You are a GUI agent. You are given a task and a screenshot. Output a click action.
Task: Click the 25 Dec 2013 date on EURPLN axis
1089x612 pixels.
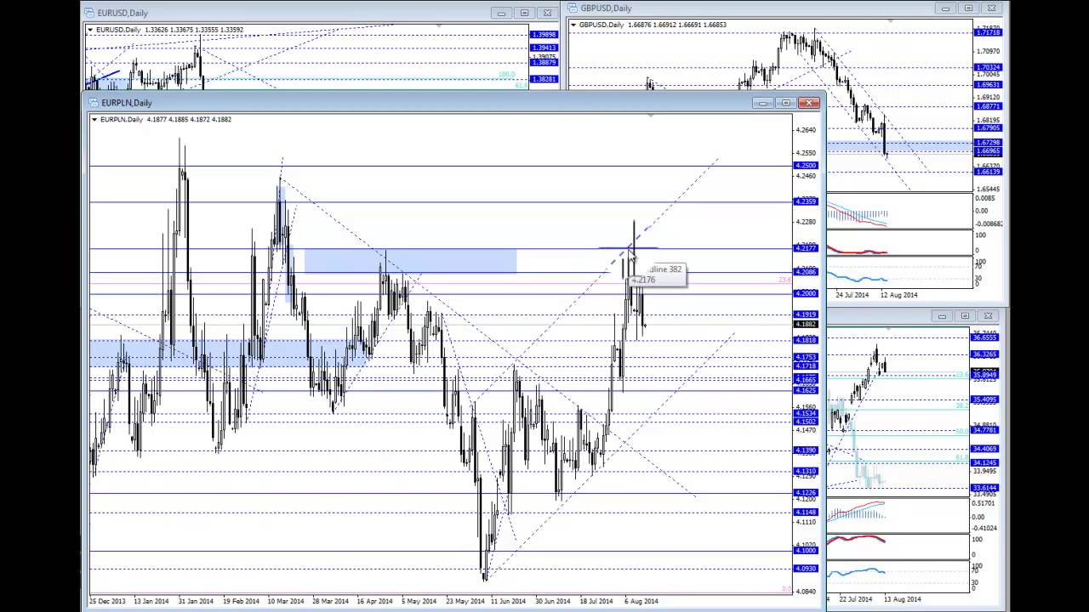pyautogui.click(x=107, y=601)
